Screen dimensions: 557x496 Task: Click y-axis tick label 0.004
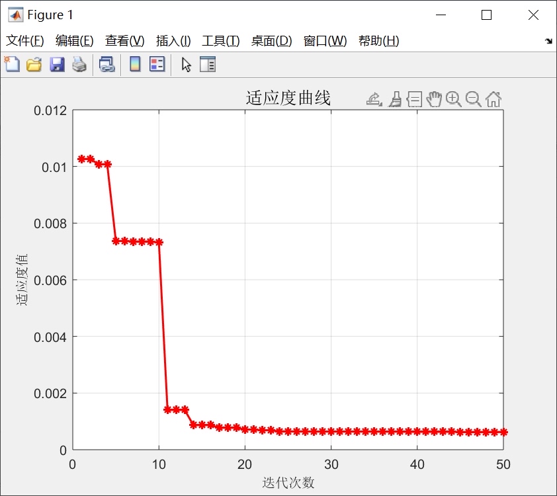[x=50, y=337]
